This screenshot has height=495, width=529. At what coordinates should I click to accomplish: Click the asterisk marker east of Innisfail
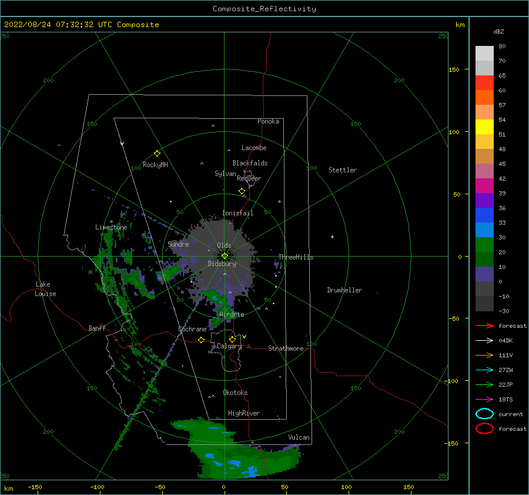(279, 202)
